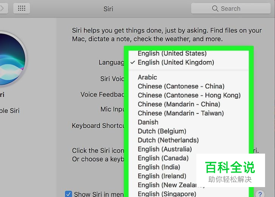Image resolution: width=275 pixels, height=197 pixels.
Task: Choose Chinese (Mandarin - China)
Action: click(x=188, y=104)
